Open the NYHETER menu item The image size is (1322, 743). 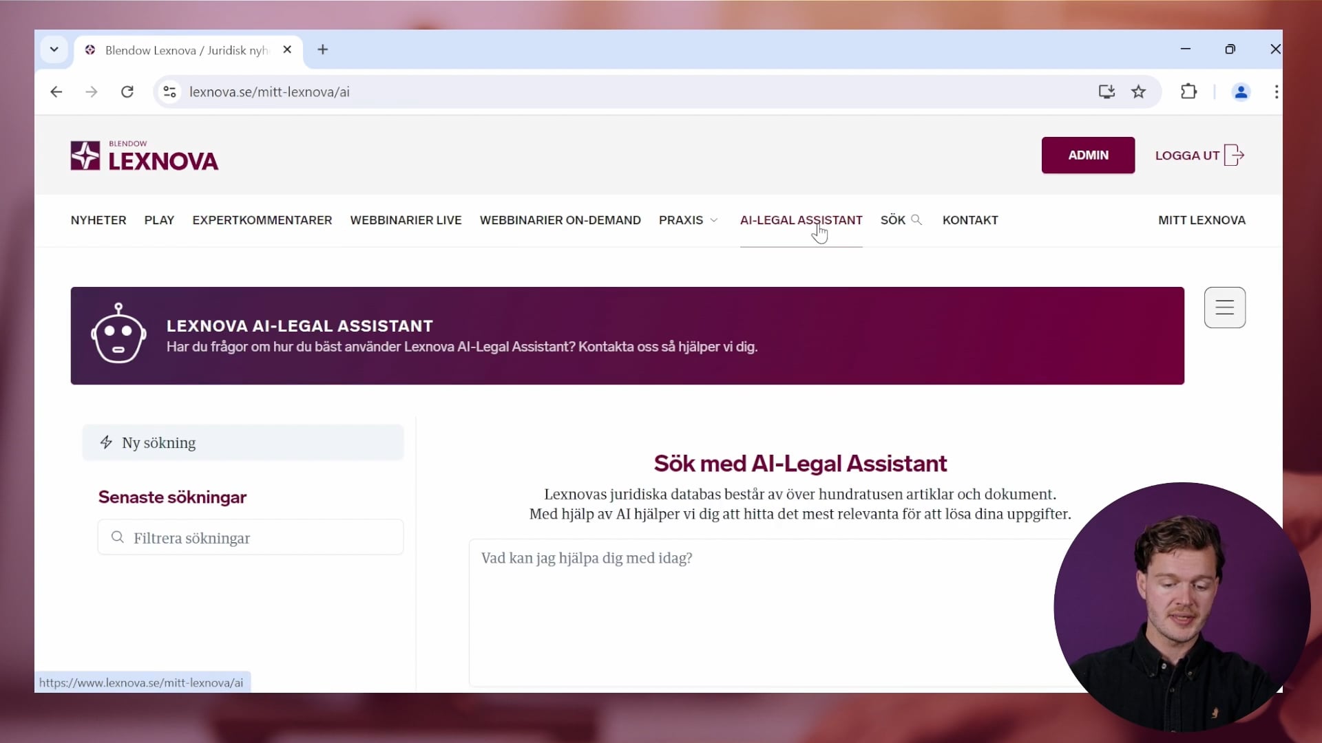pyautogui.click(x=98, y=220)
